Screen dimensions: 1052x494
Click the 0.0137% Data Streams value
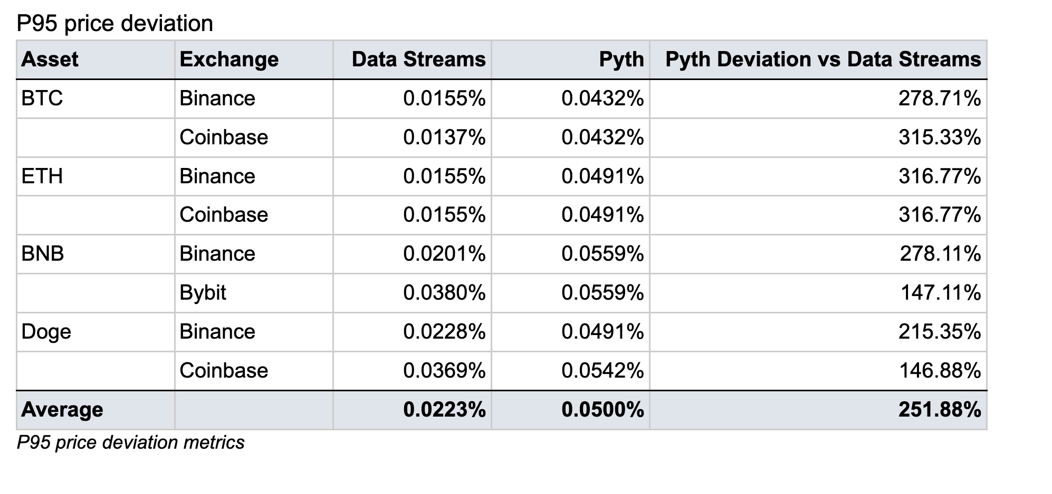[x=444, y=137]
